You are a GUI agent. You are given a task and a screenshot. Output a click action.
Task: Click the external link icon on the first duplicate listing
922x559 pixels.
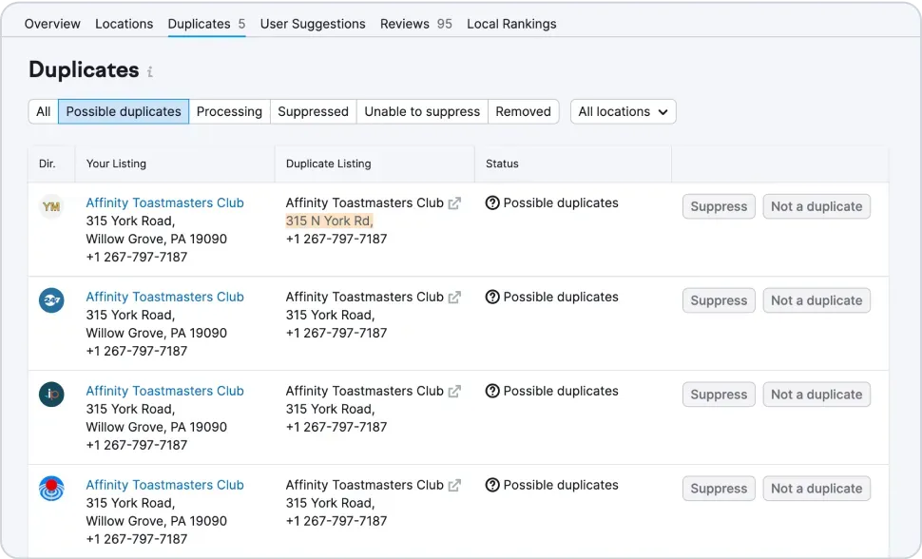pyautogui.click(x=451, y=202)
